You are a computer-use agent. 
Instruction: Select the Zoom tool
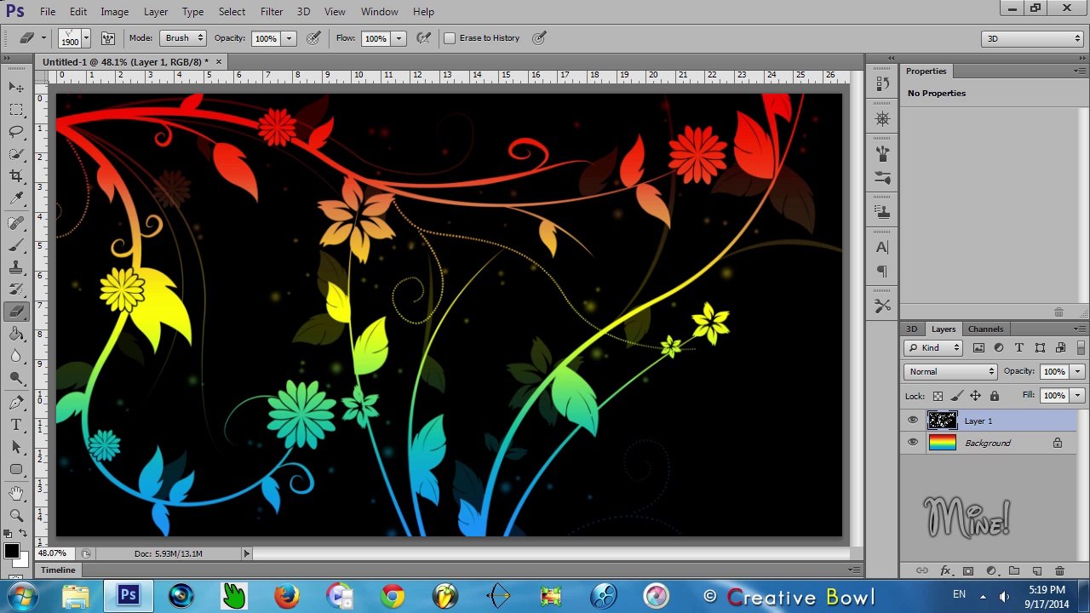(16, 515)
